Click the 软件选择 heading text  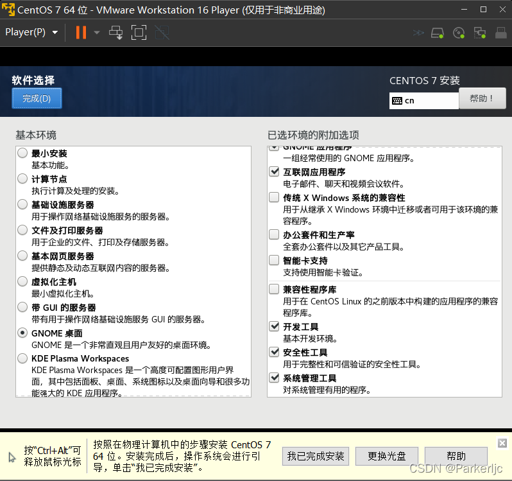pyautogui.click(x=33, y=80)
